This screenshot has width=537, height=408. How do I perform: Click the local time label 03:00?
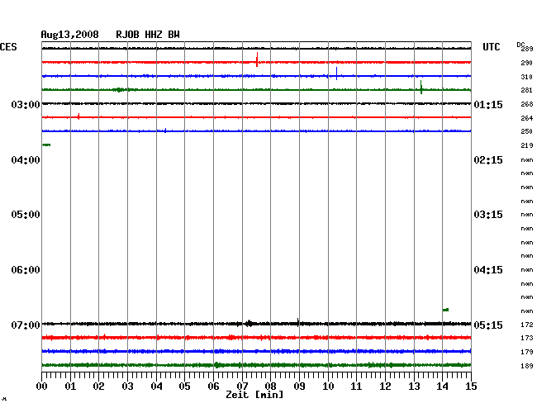coord(26,104)
